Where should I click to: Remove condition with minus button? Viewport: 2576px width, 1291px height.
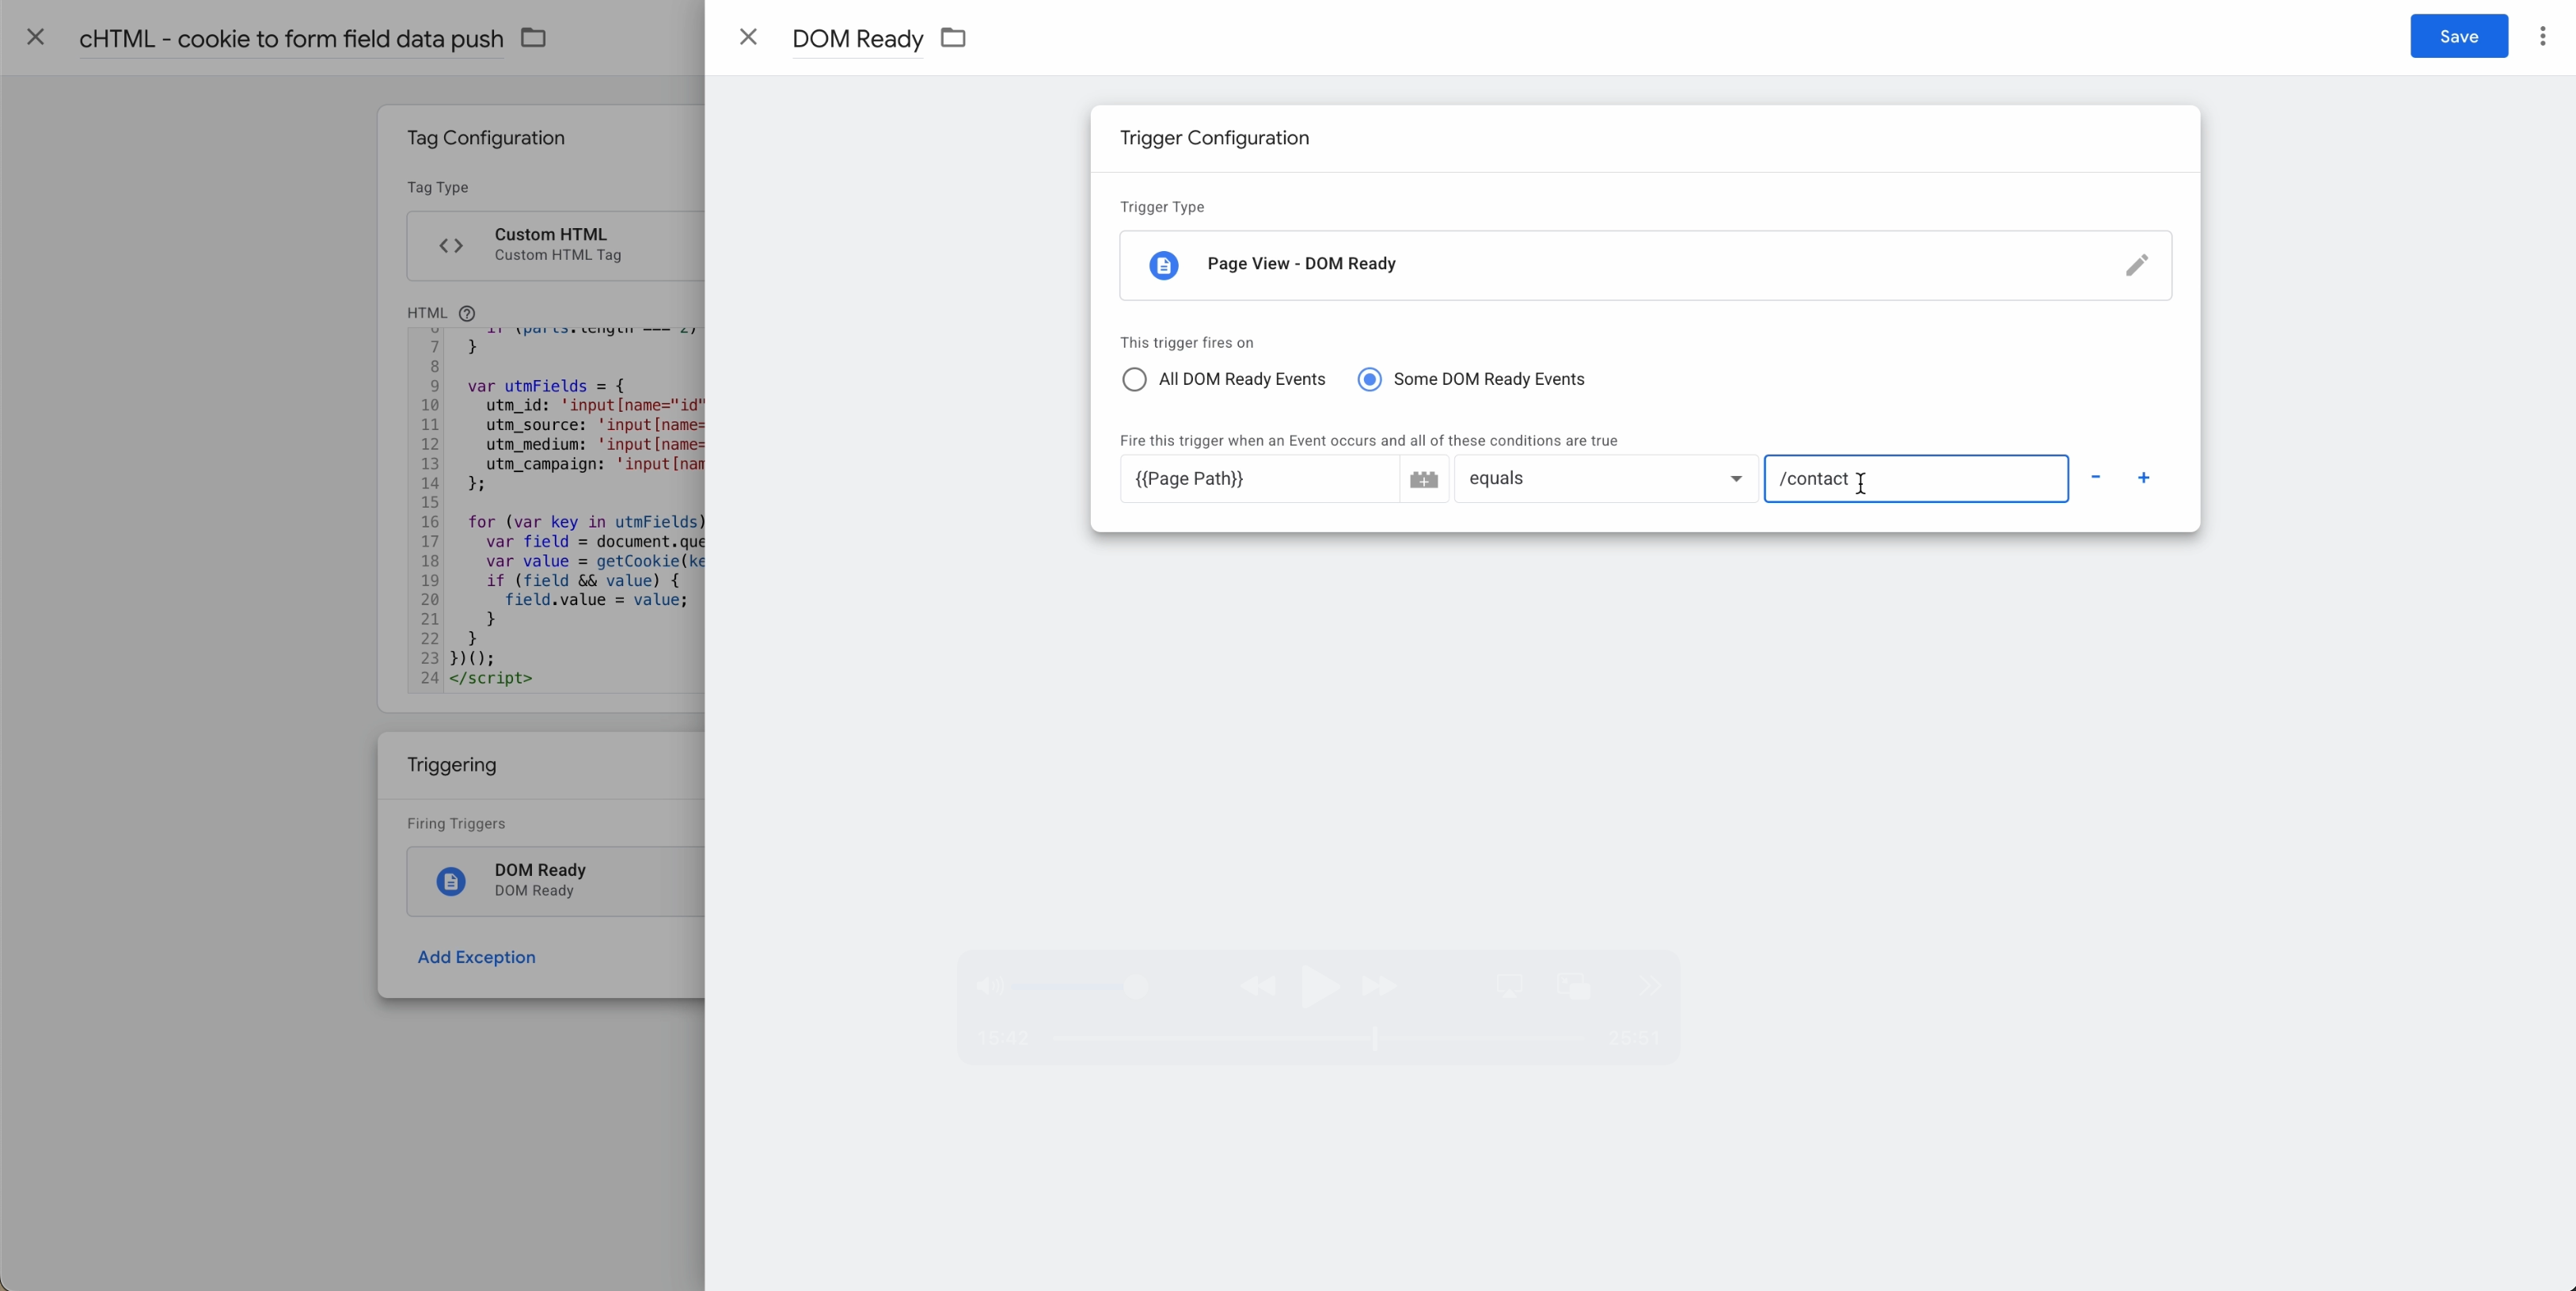(x=2095, y=478)
